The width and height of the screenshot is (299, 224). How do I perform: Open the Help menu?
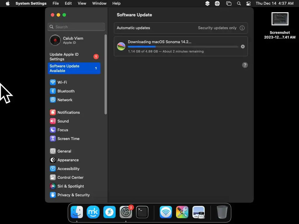point(116,3)
